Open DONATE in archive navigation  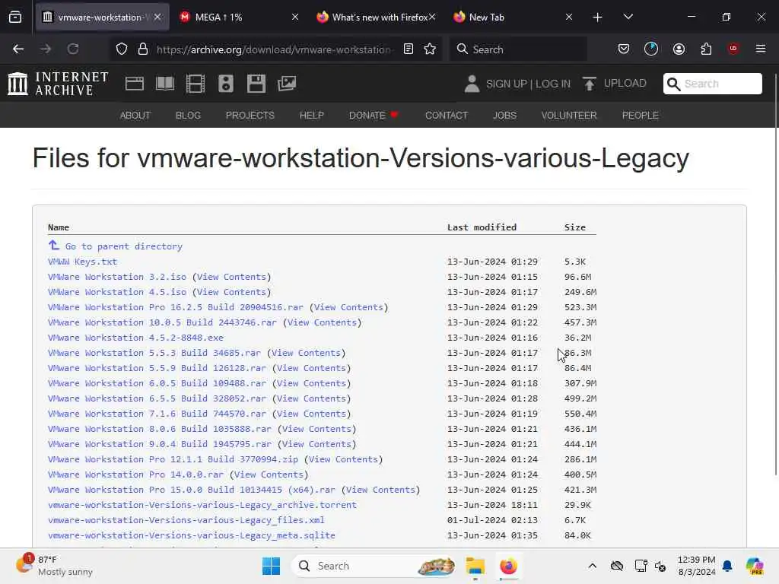tap(374, 116)
